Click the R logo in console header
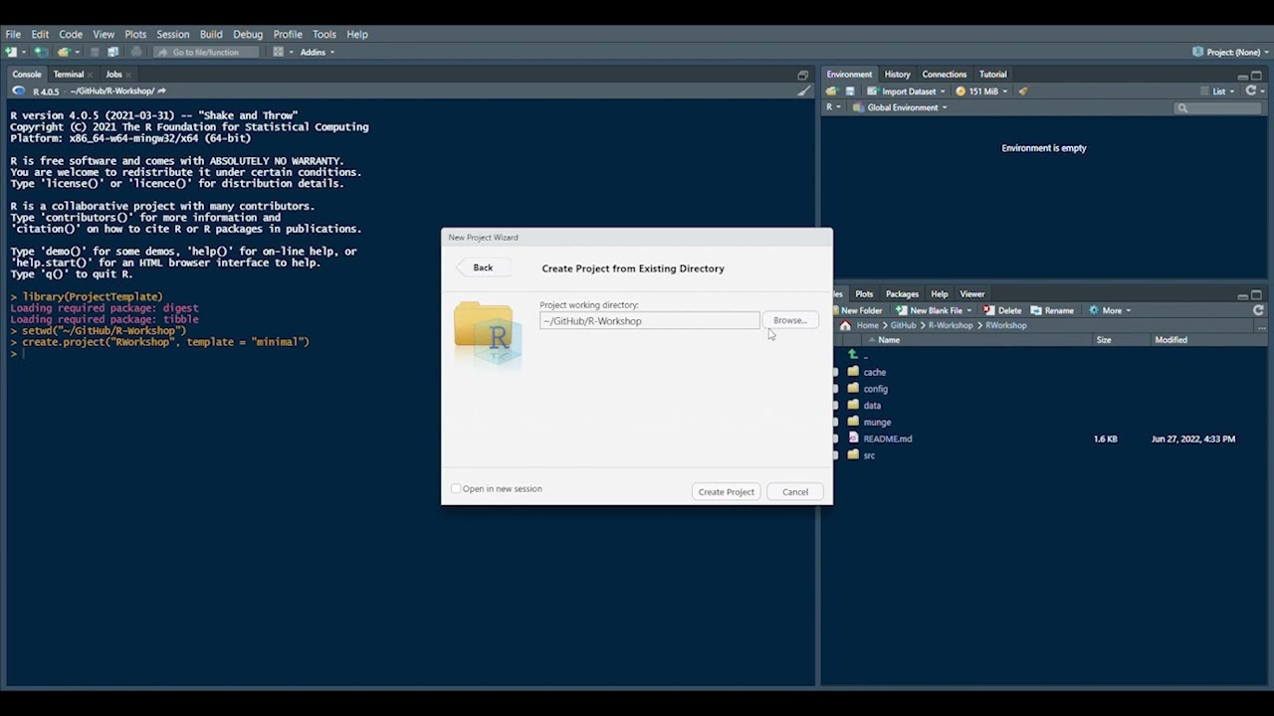 point(18,90)
